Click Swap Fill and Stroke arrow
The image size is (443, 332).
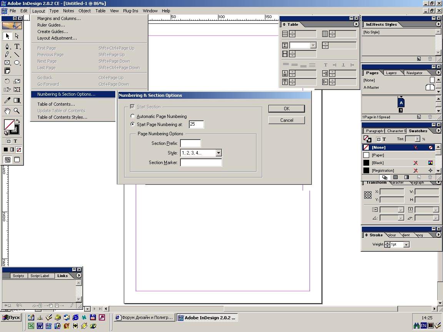coord(18,121)
